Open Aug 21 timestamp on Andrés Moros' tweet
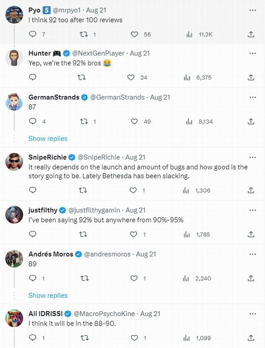This screenshot has height=348, width=265. tap(146, 254)
